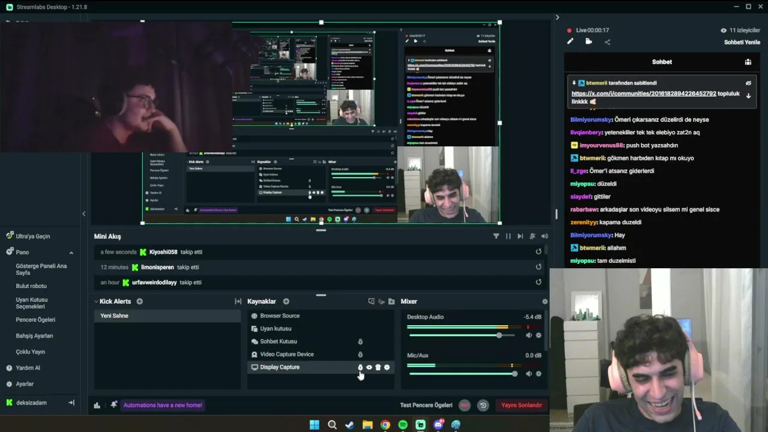Click the second source tool icon right of Kaynaklar title
768x432 pixels.
pyautogui.click(x=381, y=301)
